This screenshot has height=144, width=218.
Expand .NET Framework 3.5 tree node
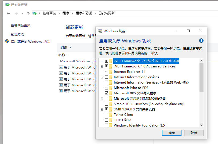pos(102,61)
